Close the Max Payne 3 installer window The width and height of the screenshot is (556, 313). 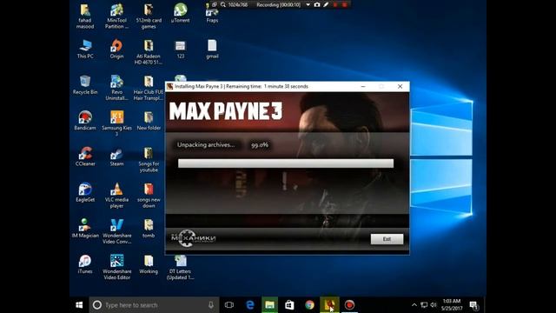[x=400, y=87]
